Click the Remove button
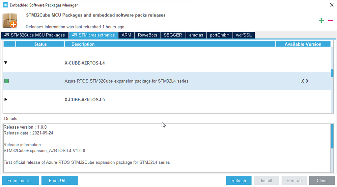The height and width of the screenshot is (187, 337). tap(294, 181)
